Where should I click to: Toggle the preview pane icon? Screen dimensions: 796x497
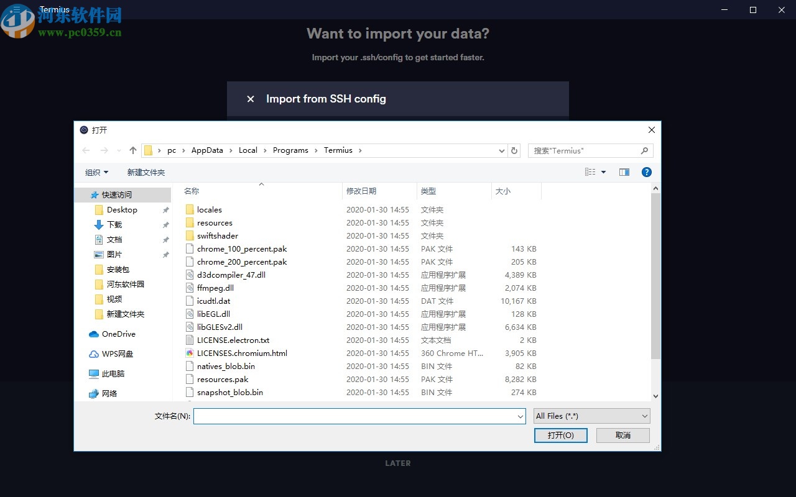[x=624, y=172]
